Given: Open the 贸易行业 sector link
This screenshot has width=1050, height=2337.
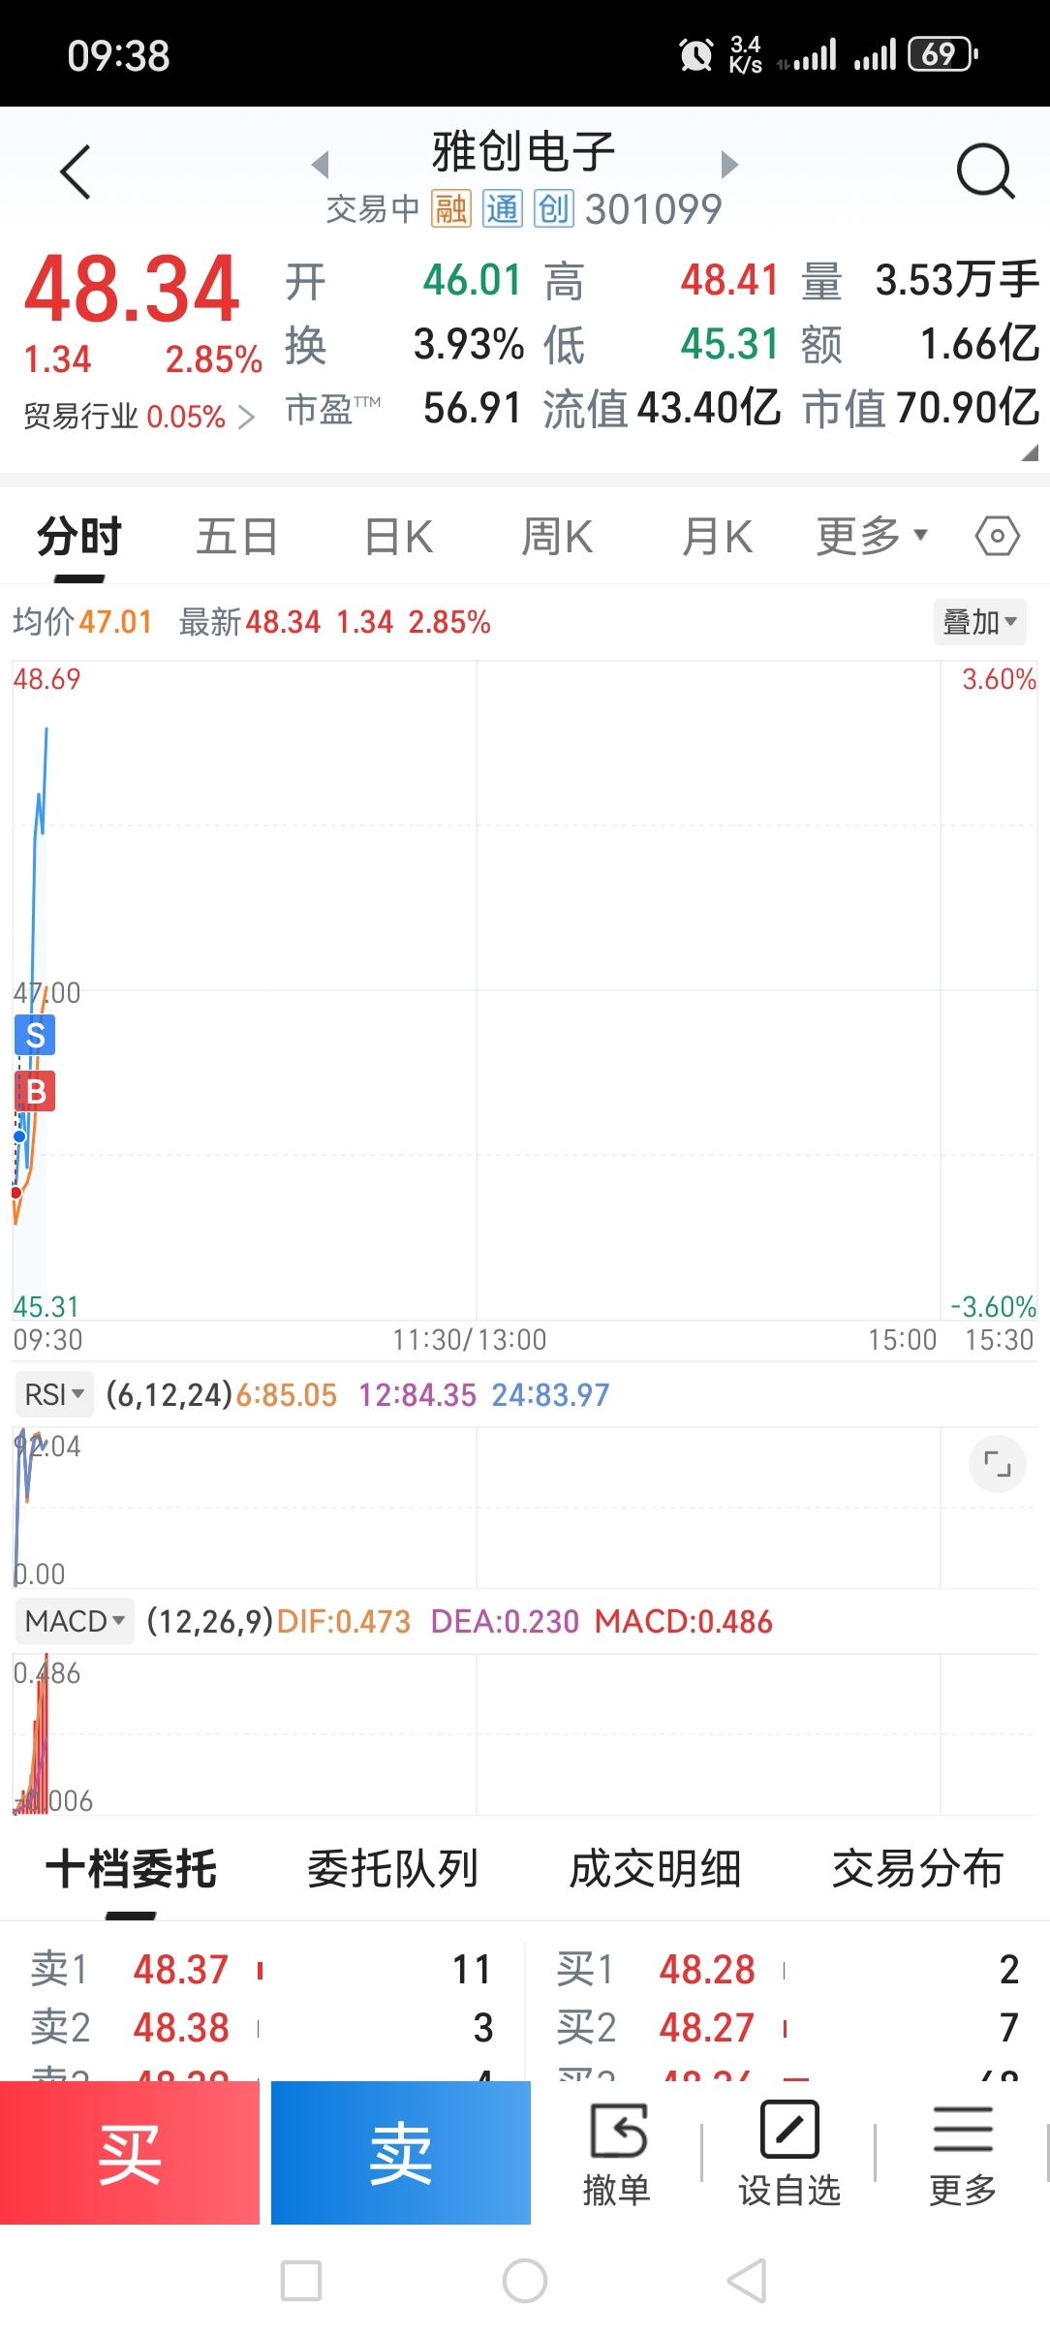Looking at the screenshot, I should 139,417.
